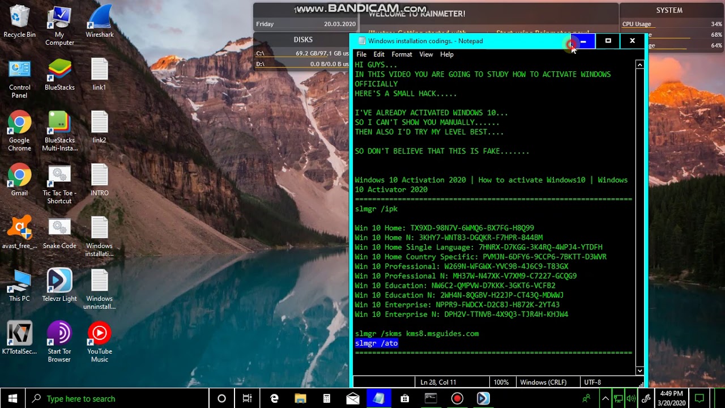Select the Control Panel desktop icon

pyautogui.click(x=19, y=79)
